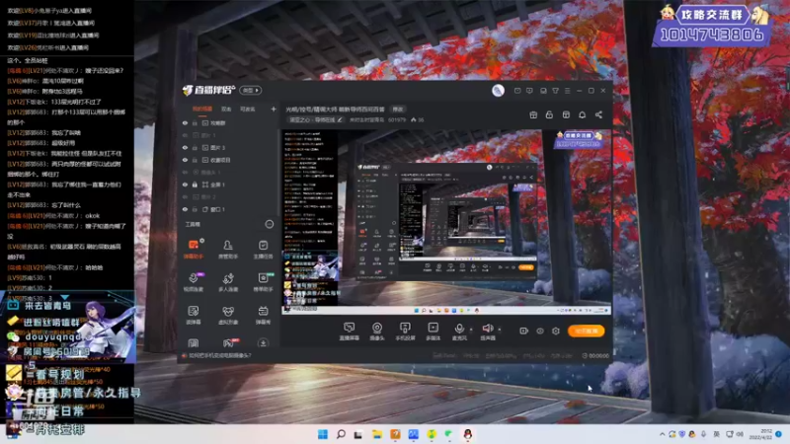The image size is (790, 444).
Task: Unlock the 全屏 1 source layer
Action: click(195, 185)
